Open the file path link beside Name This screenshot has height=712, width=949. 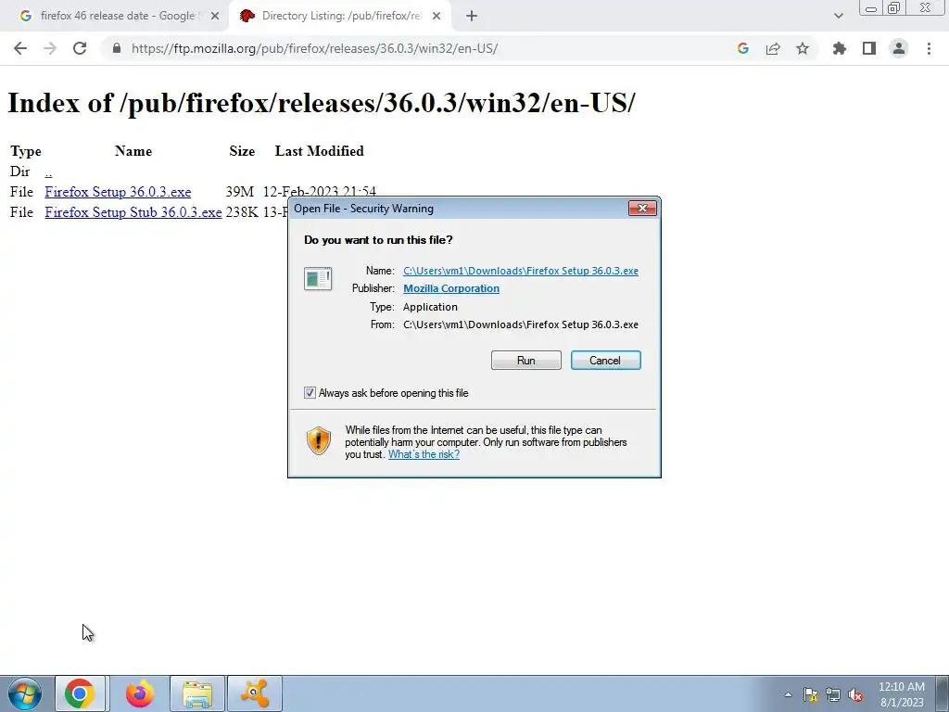coord(521,271)
